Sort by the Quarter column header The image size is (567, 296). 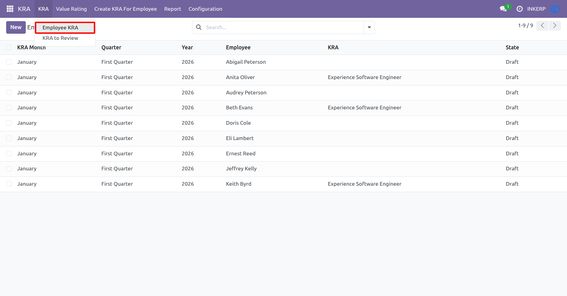pos(111,47)
